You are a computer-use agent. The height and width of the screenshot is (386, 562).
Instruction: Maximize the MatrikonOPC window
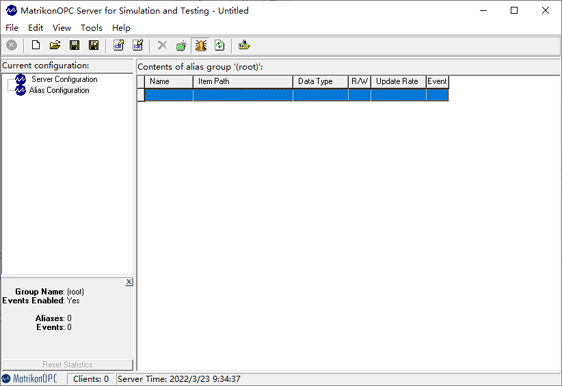514,11
